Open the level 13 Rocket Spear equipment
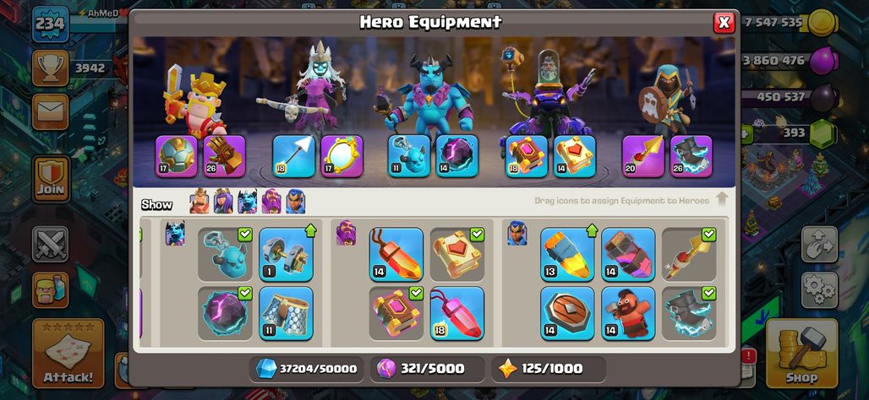 click(x=567, y=255)
